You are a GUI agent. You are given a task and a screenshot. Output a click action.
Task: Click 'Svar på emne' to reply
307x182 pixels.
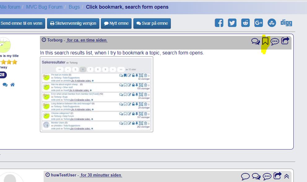[152, 24]
